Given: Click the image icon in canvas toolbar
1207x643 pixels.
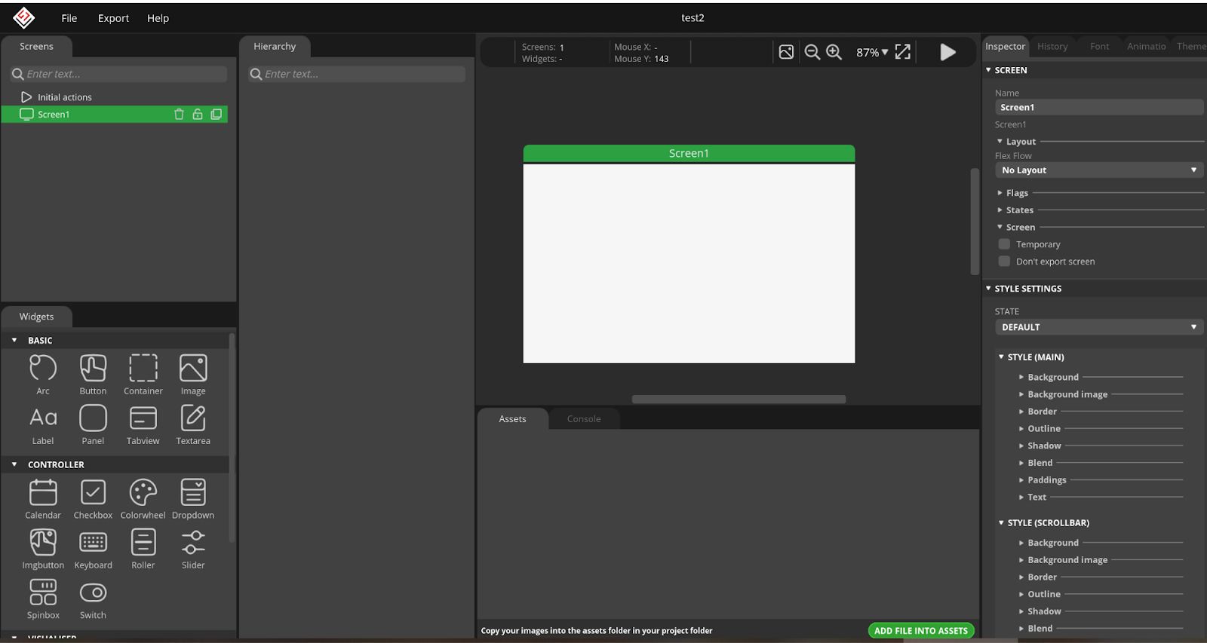Looking at the screenshot, I should pyautogui.click(x=786, y=52).
